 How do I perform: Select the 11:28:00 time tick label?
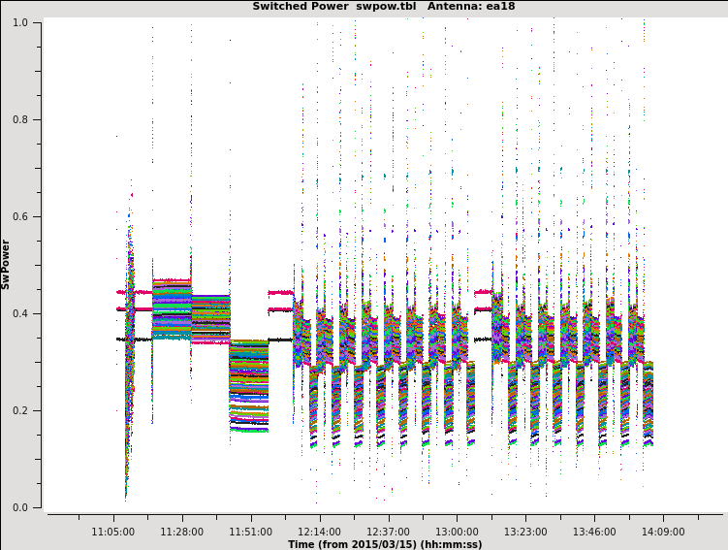(182, 532)
